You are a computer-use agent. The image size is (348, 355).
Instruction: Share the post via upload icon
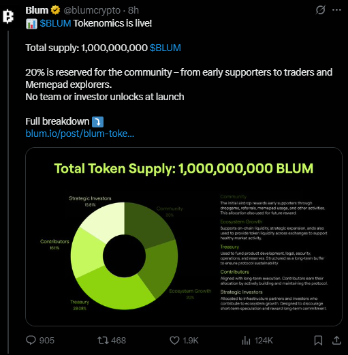[x=336, y=340]
